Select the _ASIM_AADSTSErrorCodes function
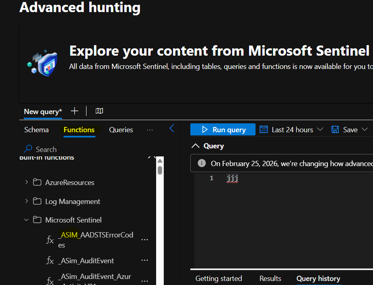Viewport: 373px width, 285px height. coord(96,240)
